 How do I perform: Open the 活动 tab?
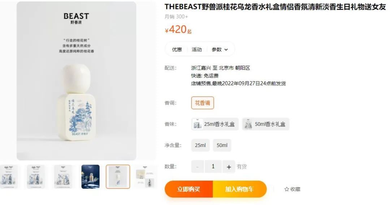(196, 49)
